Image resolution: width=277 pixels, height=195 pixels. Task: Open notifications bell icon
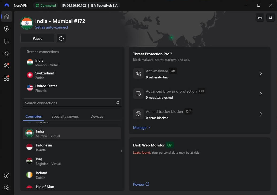pos(271,17)
